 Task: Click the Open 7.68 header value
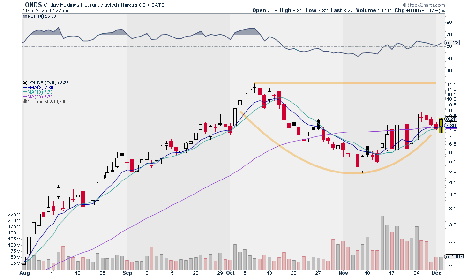(x=265, y=10)
